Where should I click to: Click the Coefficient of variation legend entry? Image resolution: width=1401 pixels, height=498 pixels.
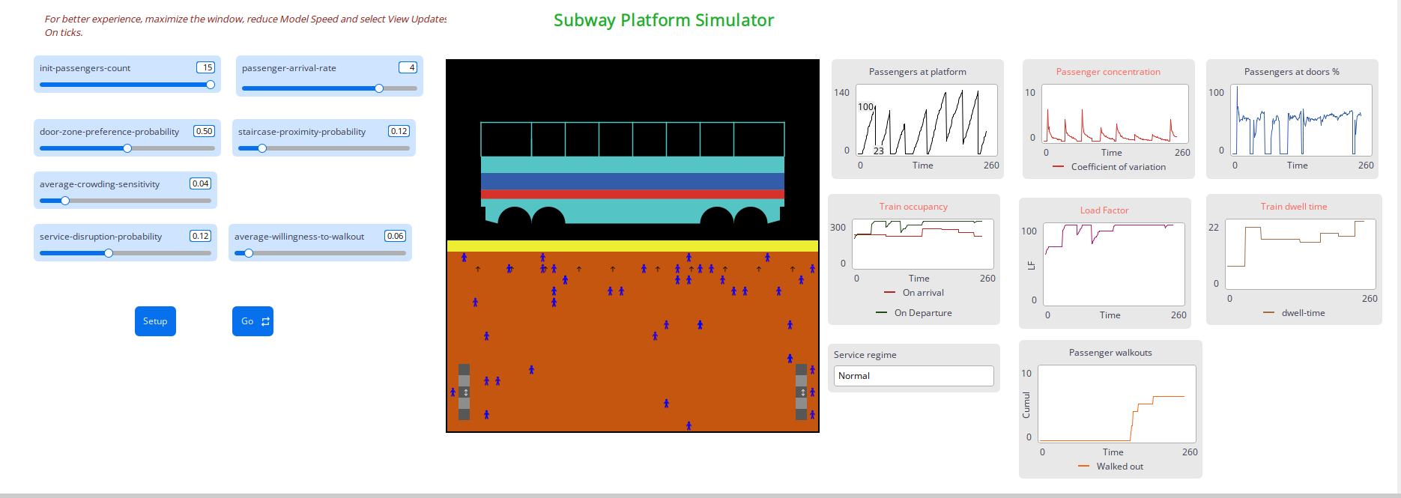click(x=1110, y=167)
